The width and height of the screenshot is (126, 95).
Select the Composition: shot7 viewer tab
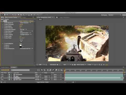tap(46, 17)
